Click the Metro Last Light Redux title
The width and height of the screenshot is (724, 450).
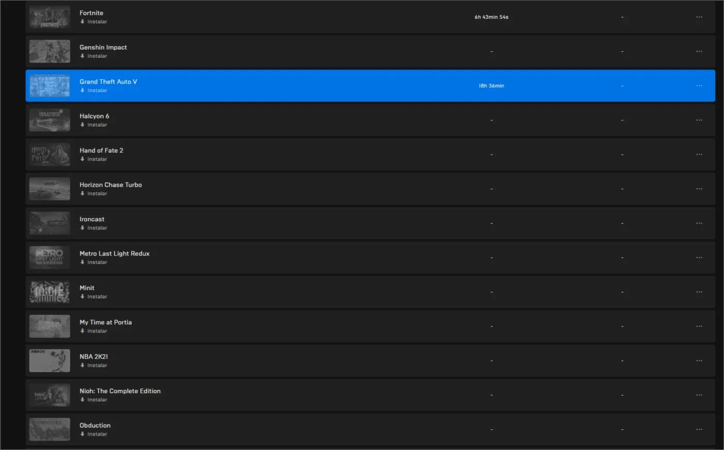[115, 253]
